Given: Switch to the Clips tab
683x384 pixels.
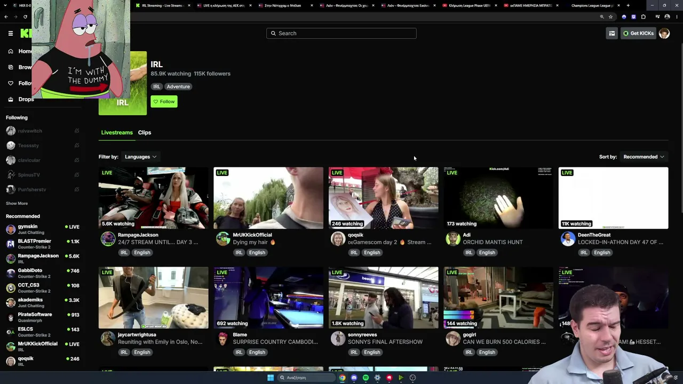Looking at the screenshot, I should 145,132.
